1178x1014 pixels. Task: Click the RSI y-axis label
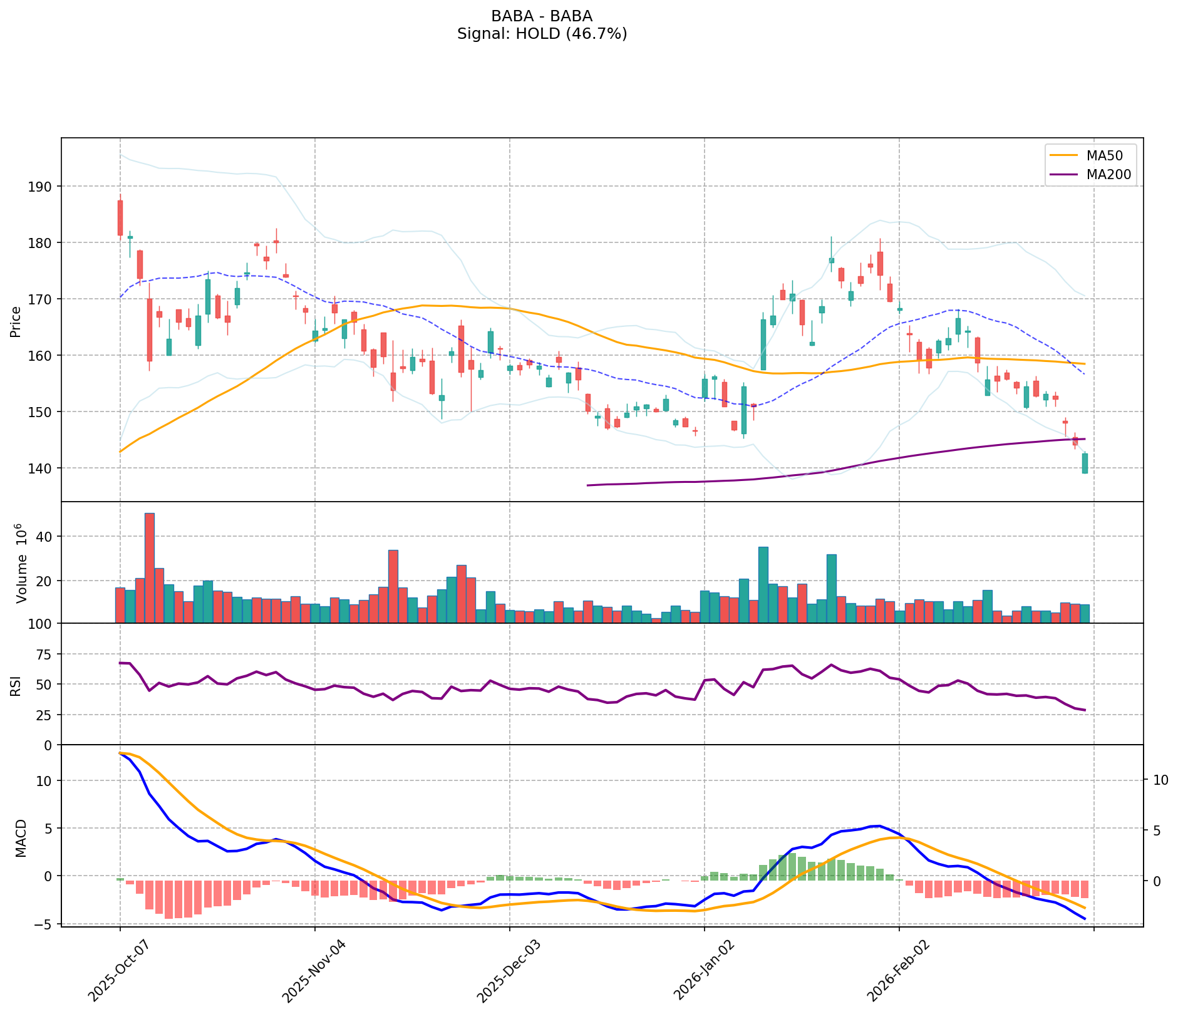pyautogui.click(x=16, y=685)
